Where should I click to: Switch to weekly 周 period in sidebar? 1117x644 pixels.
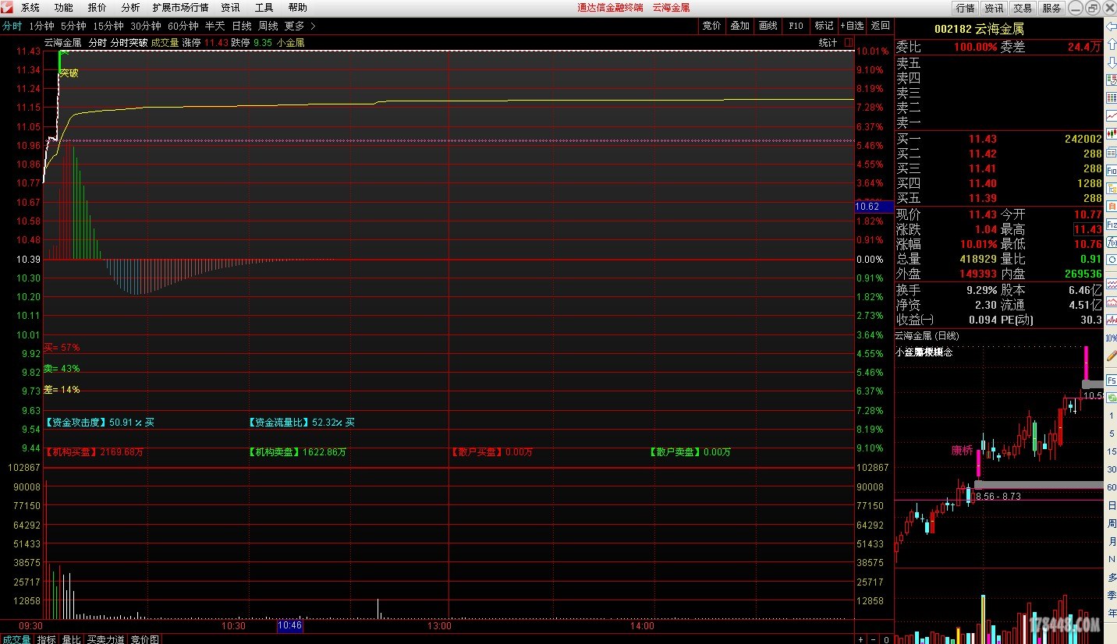(1111, 523)
